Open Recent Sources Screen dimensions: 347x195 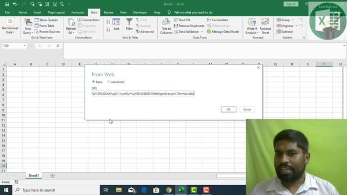pos(47,32)
